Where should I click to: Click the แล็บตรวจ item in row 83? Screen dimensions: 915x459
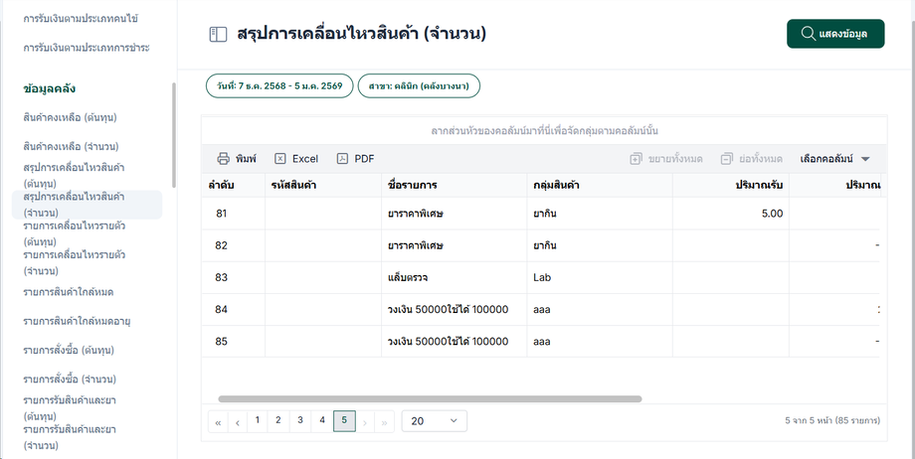(x=408, y=277)
